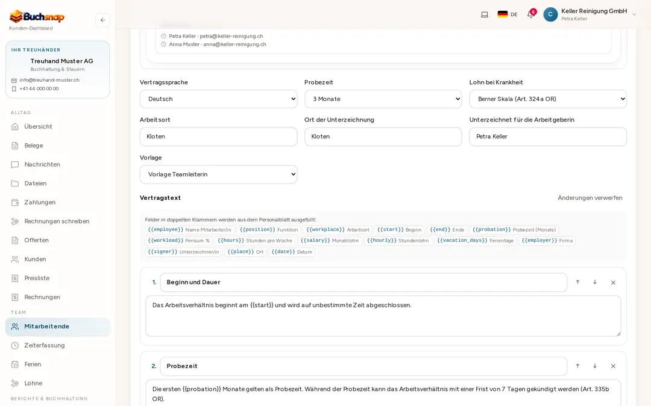Switch language via the DE flag
Screen dimensions: 651x406
(508, 14)
